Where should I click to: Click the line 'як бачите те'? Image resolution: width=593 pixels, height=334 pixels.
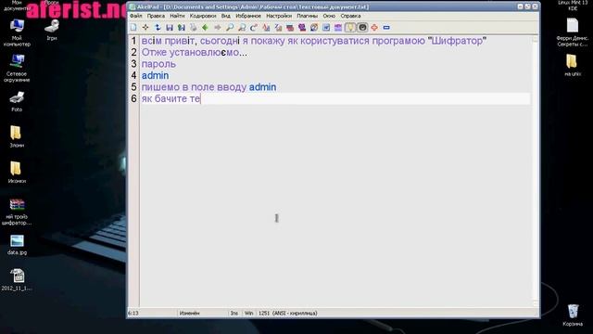(170, 99)
